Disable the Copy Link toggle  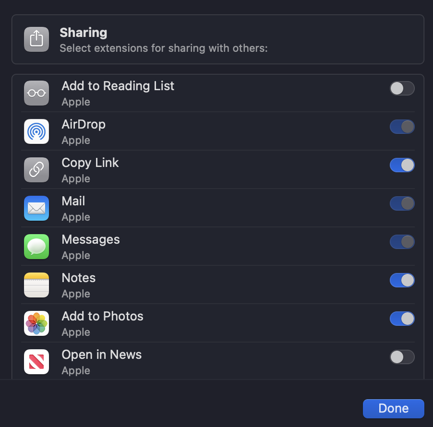click(x=402, y=165)
